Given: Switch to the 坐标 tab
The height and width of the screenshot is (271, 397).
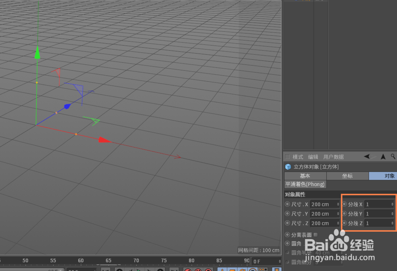Looking at the screenshot, I should [347, 176].
